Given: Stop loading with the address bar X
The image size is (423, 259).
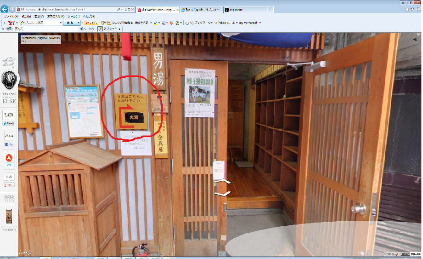Looking at the screenshot, I should (132, 10).
